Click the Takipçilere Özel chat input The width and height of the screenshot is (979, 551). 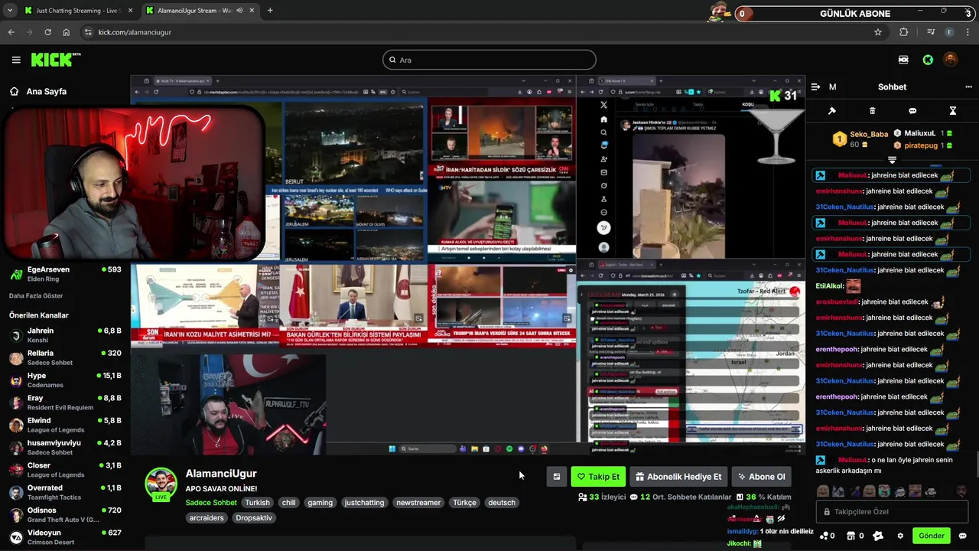point(891,511)
